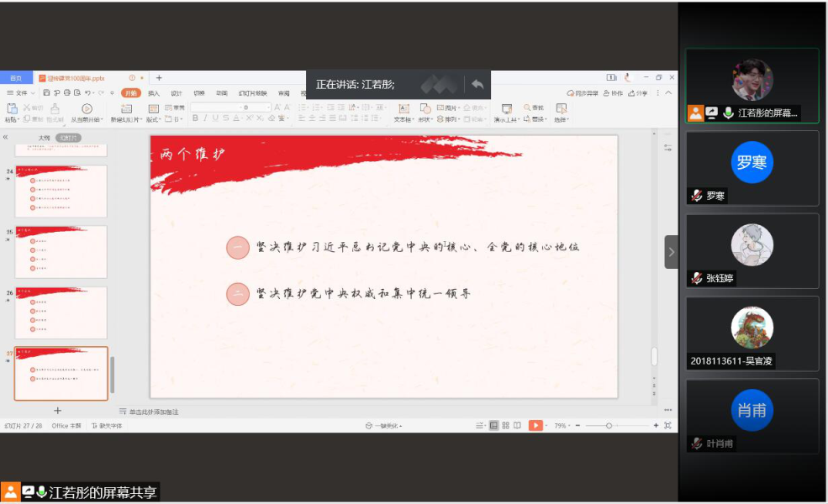Click the orange Play slideshow button
The image size is (828, 504).
click(x=535, y=425)
